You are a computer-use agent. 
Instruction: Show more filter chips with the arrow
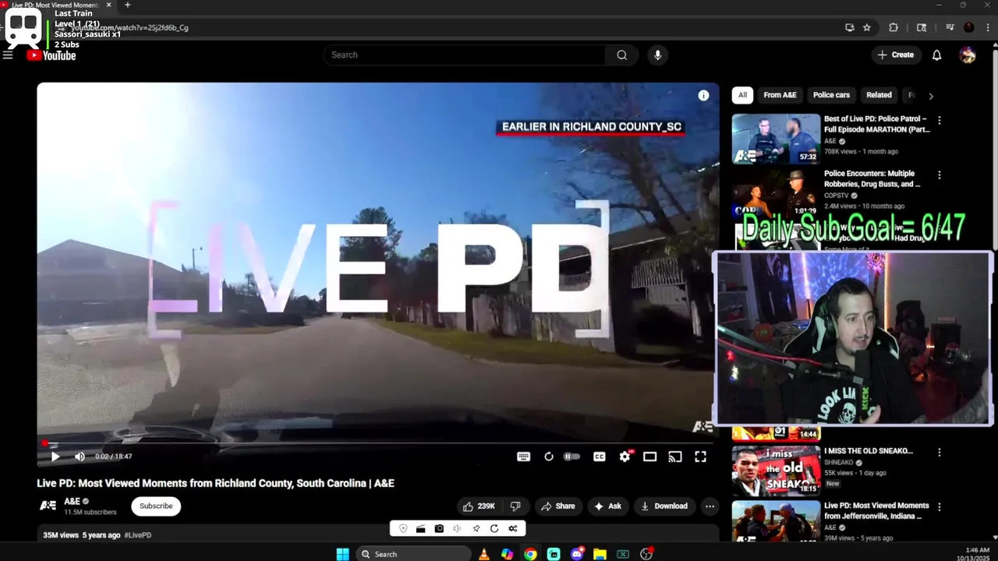click(x=930, y=96)
